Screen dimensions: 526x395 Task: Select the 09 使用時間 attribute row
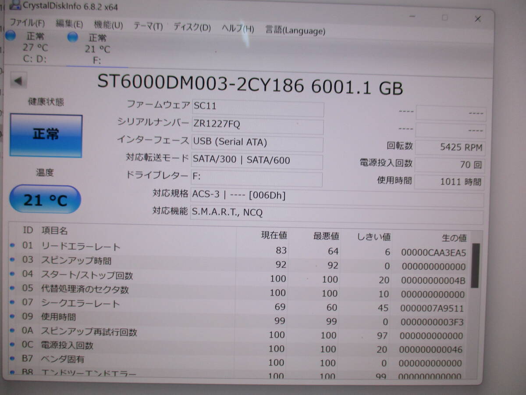pos(175,318)
